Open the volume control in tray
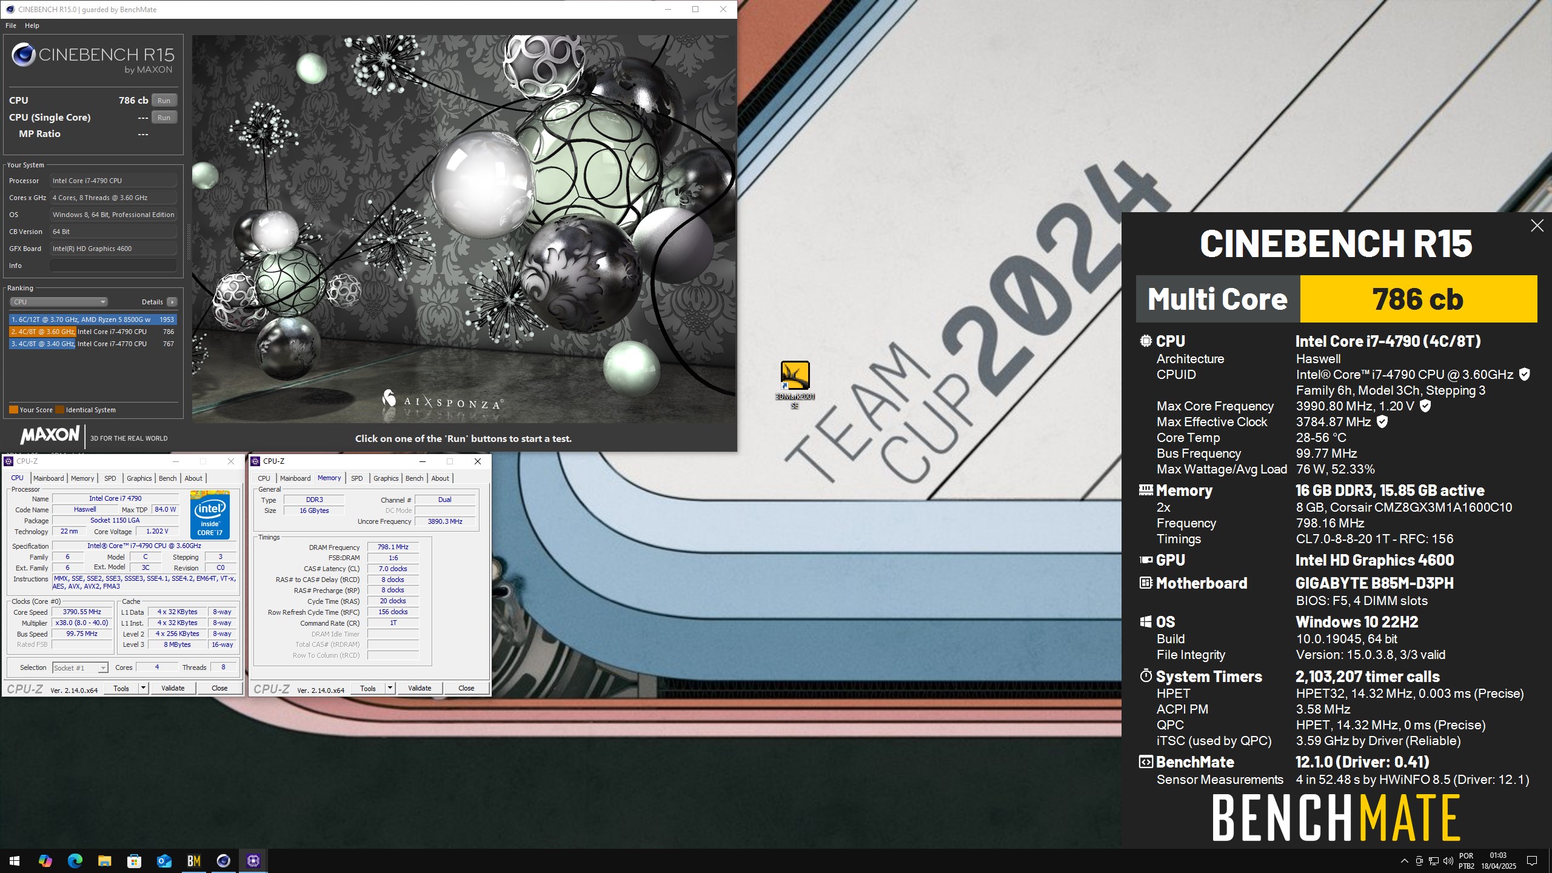The width and height of the screenshot is (1552, 873). (x=1448, y=861)
